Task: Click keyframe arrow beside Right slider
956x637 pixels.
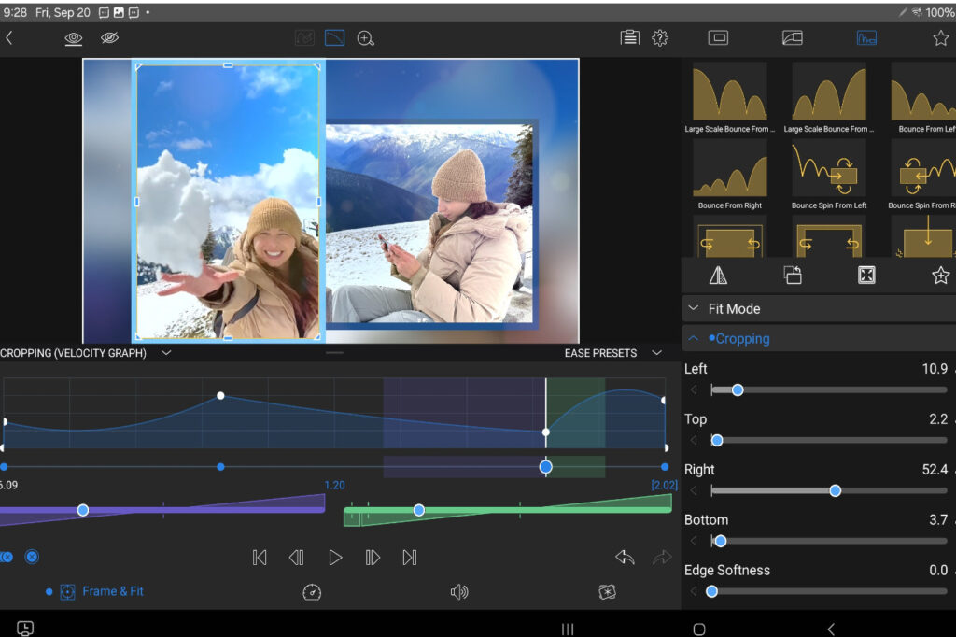Action: coord(694,490)
